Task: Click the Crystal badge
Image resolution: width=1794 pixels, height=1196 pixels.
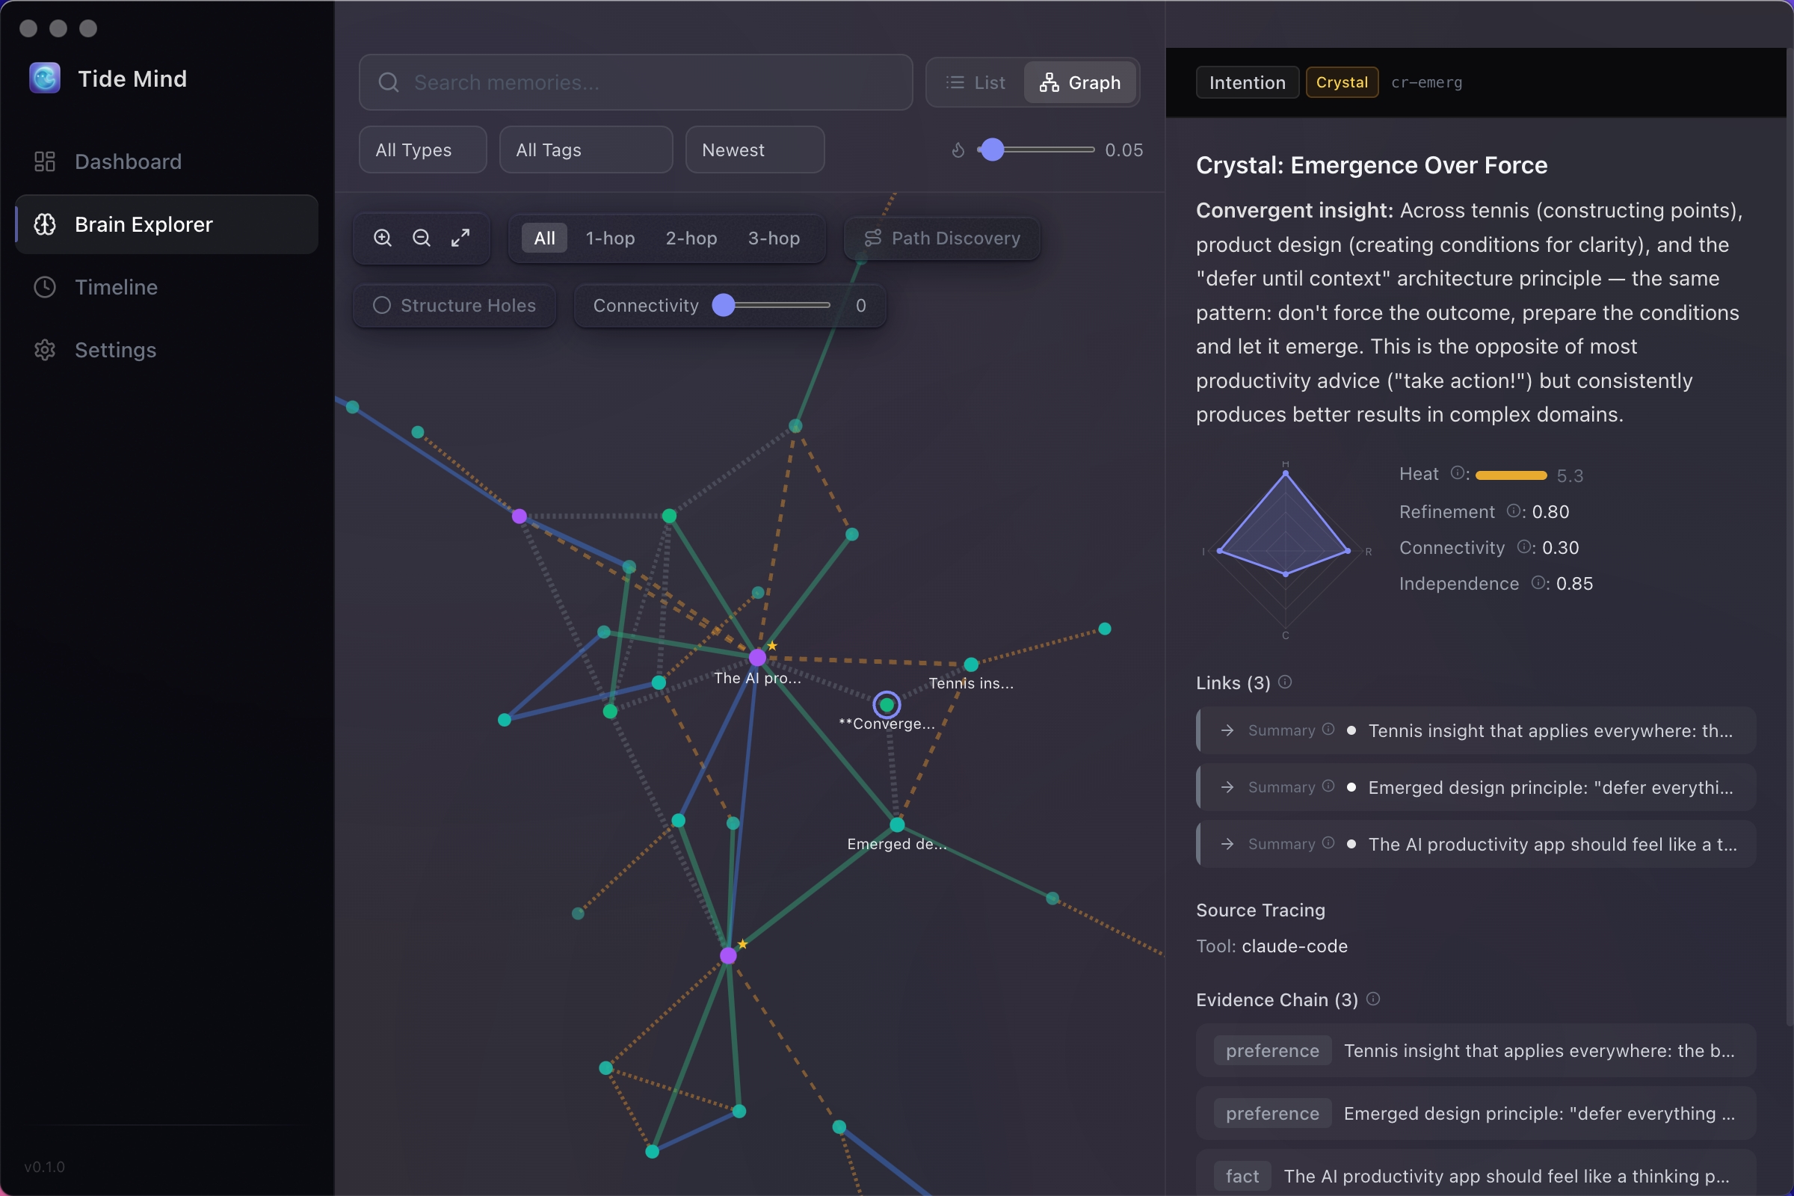Action: (x=1341, y=81)
